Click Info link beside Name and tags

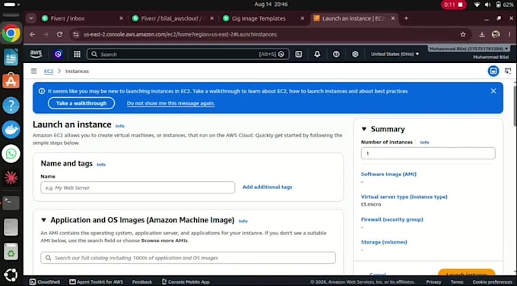(x=101, y=165)
